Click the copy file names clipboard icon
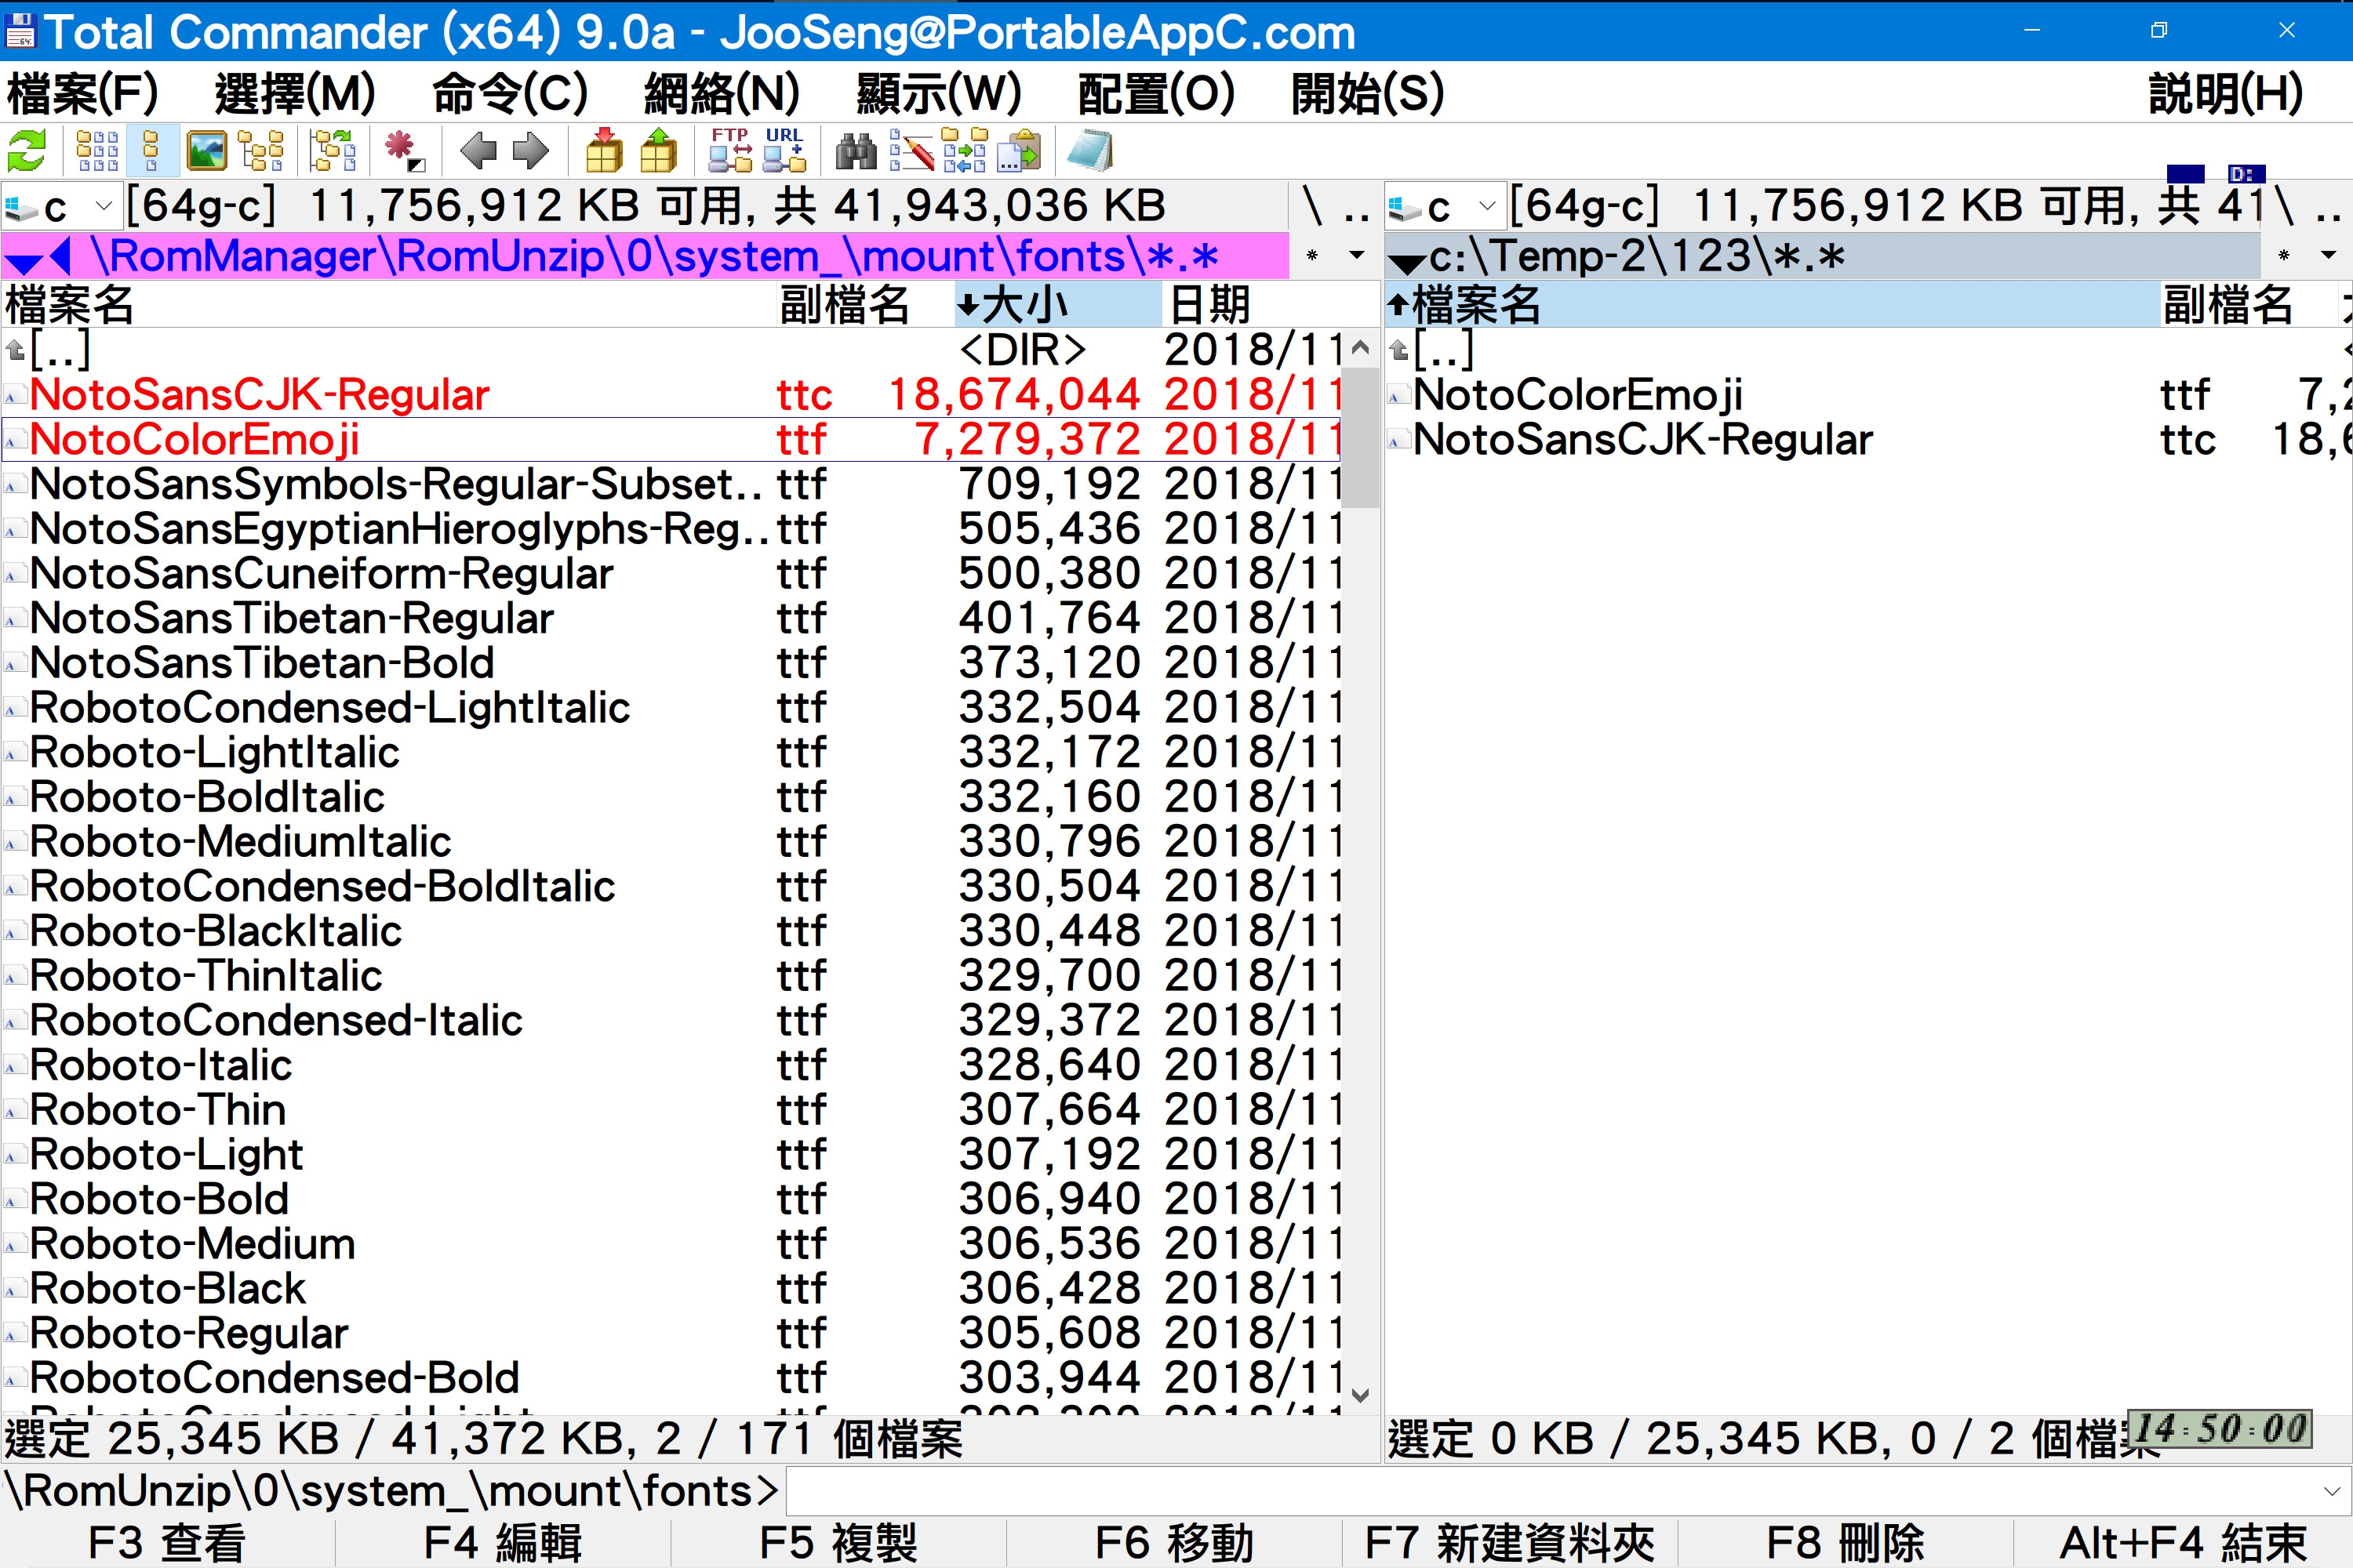This screenshot has height=1568, width=2353. [1018, 152]
